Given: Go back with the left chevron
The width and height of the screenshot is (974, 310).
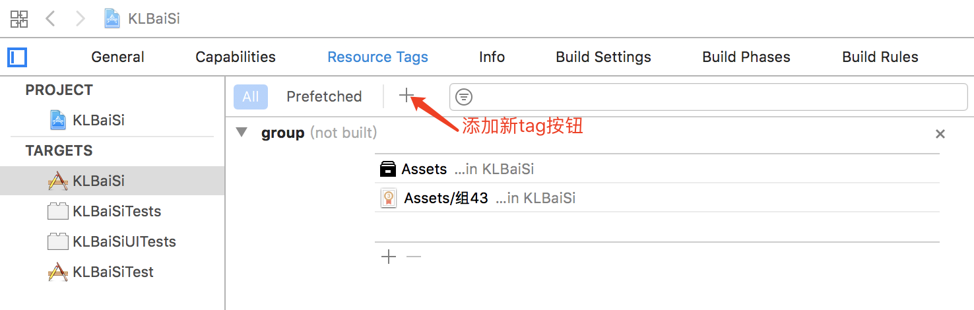Looking at the screenshot, I should [x=50, y=18].
